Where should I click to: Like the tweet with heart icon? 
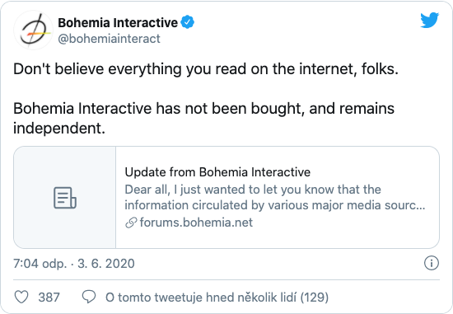pos(21,297)
